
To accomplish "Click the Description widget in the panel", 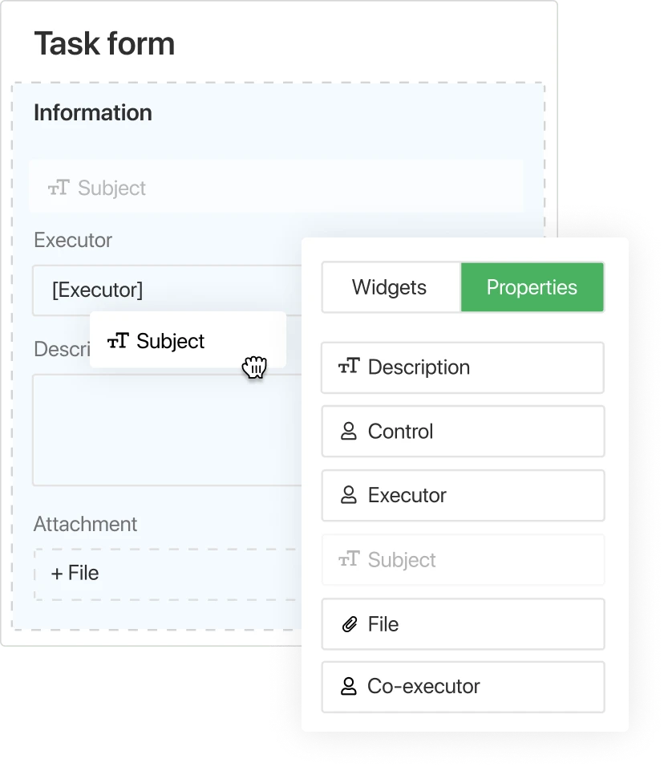I will 463,367.
